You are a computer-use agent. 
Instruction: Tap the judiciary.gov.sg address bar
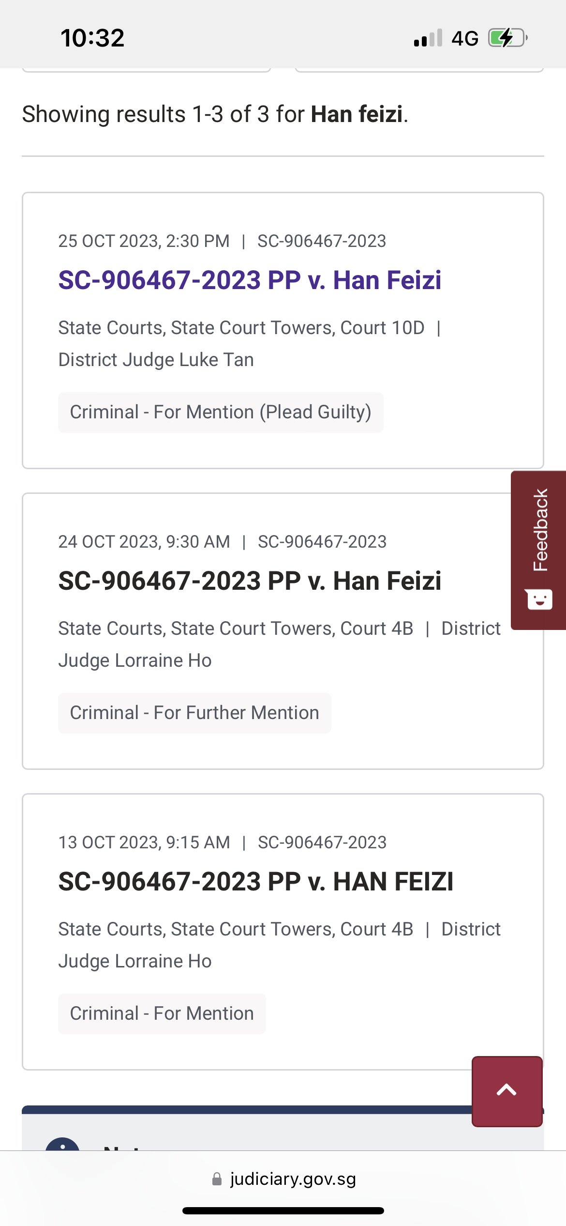coord(283,1179)
